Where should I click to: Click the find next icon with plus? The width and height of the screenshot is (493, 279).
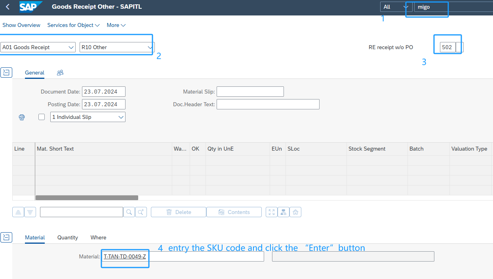[141, 212]
